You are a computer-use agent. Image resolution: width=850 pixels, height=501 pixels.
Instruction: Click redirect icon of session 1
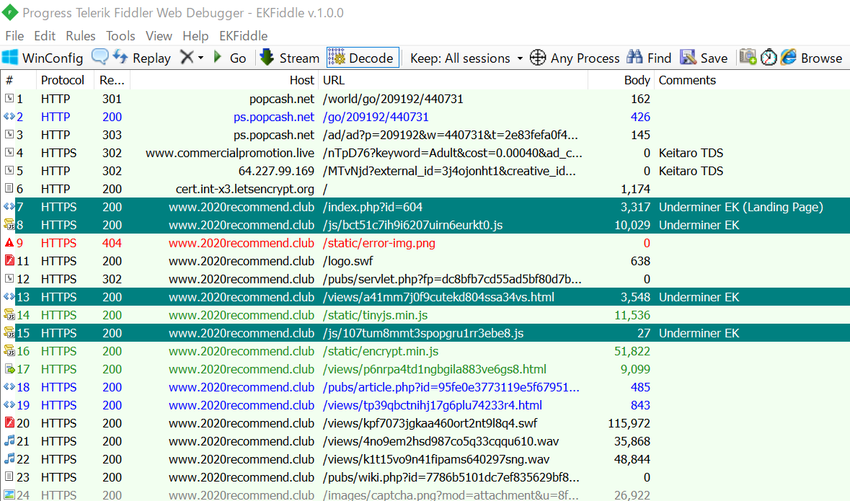click(x=9, y=98)
